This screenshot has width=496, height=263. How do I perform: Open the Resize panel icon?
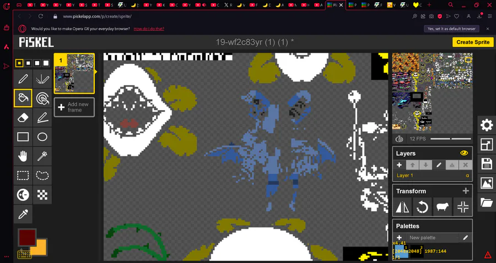(x=487, y=144)
